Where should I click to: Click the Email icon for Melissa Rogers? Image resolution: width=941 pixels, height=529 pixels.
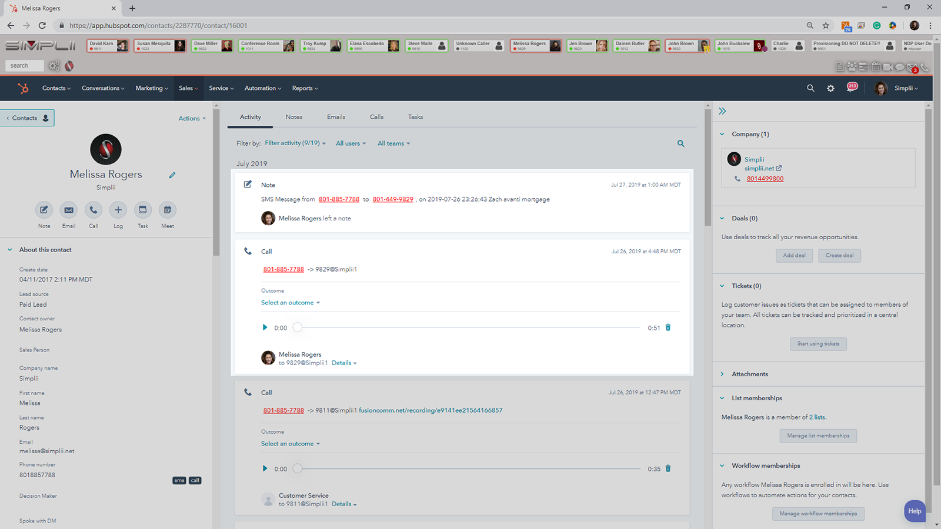point(69,210)
